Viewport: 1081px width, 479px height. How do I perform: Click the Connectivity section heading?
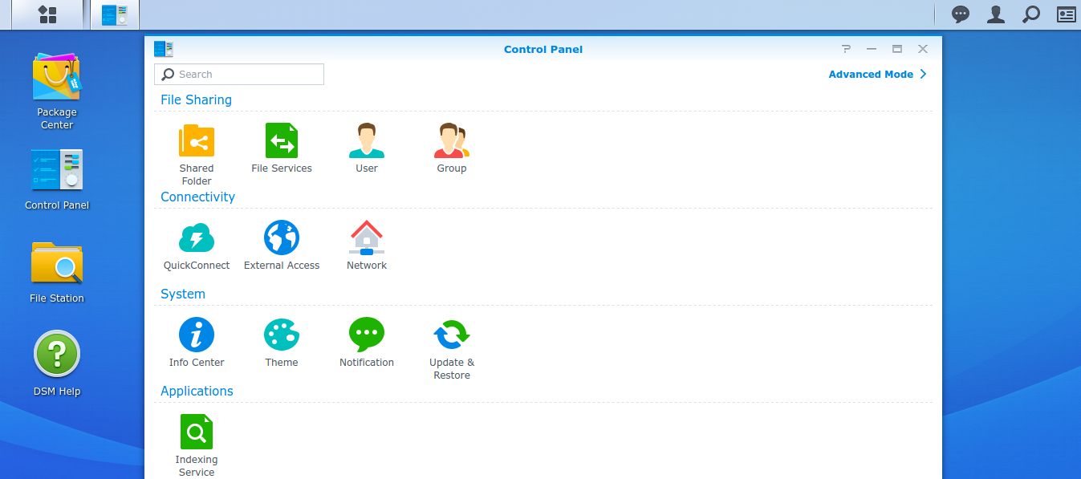[x=197, y=197]
